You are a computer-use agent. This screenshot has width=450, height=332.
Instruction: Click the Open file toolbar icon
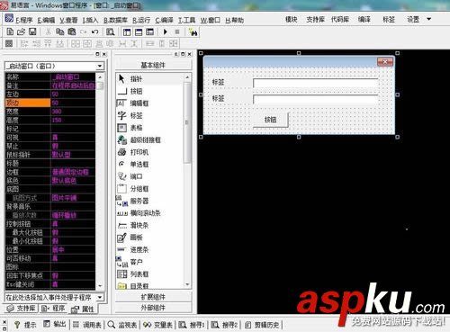pyautogui.click(x=21, y=31)
